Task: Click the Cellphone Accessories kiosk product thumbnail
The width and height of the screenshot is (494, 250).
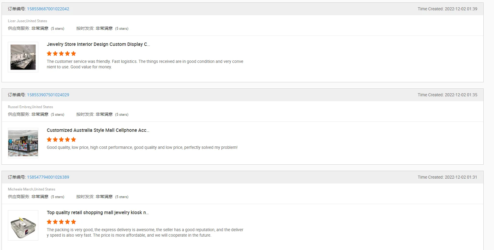Action: (23, 143)
